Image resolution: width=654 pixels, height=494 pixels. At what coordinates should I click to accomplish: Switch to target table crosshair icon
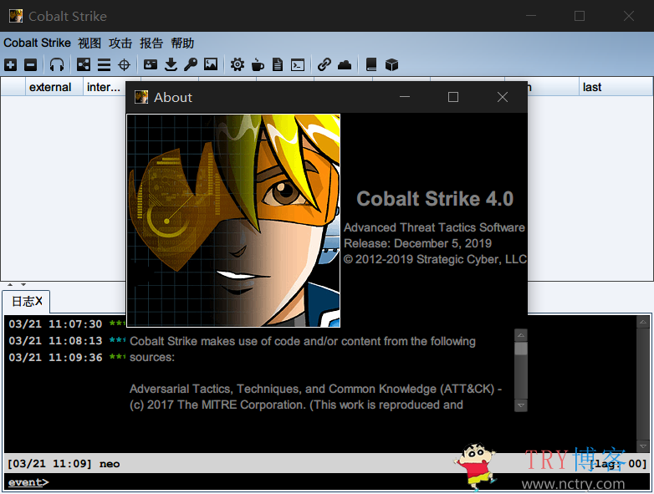124,65
